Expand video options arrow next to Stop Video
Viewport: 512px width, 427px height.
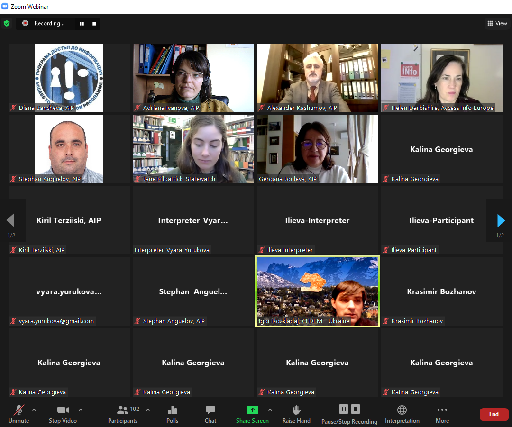click(x=80, y=410)
